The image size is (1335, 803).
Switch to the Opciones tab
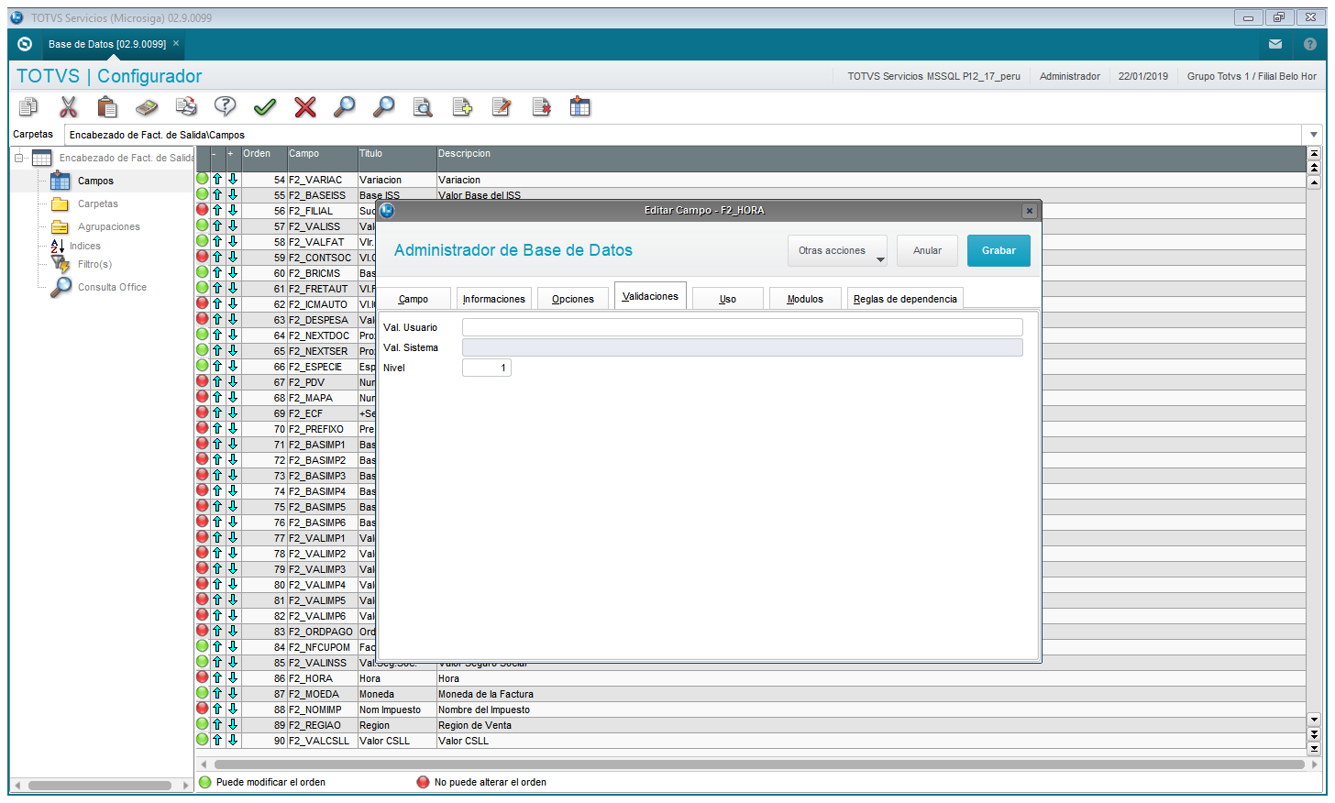573,299
